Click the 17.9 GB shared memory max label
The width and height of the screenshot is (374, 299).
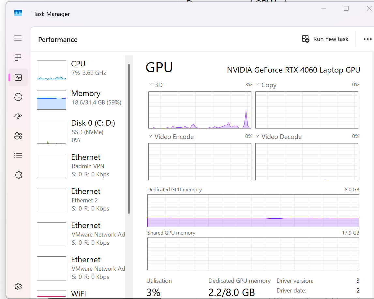(x=351, y=233)
